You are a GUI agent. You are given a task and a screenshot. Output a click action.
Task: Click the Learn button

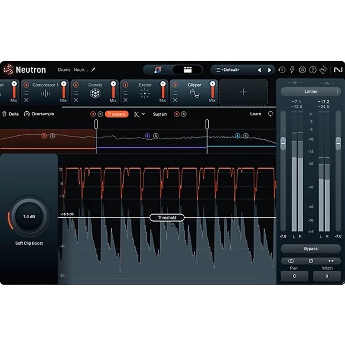[255, 114]
